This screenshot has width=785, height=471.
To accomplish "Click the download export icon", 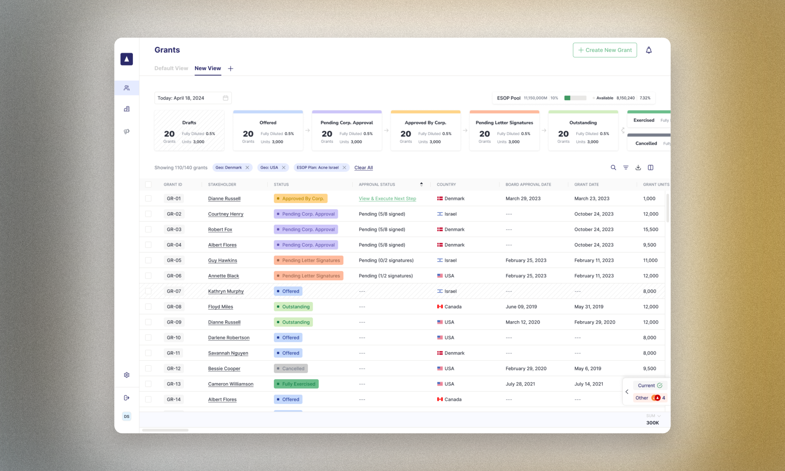I will (x=638, y=167).
